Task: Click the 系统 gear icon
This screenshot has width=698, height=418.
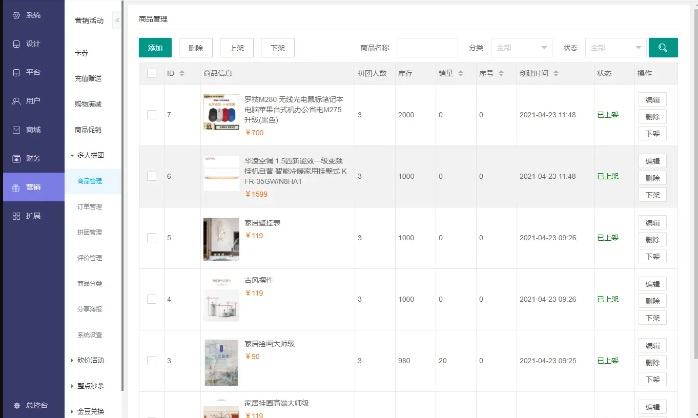Action: click(16, 15)
